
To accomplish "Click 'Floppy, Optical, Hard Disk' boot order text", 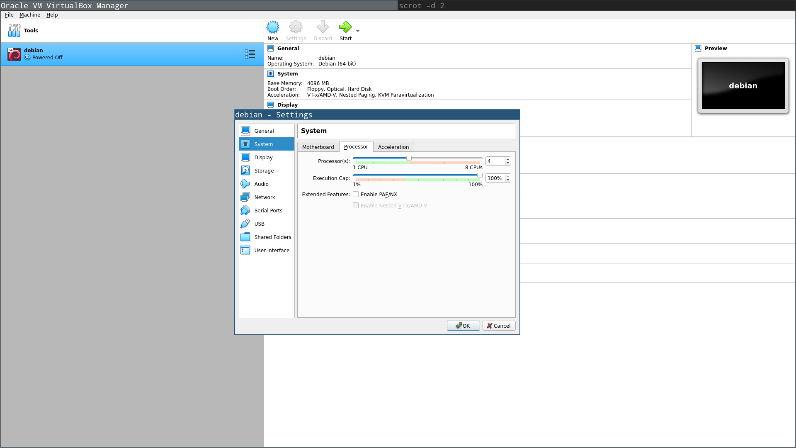I will coord(339,89).
